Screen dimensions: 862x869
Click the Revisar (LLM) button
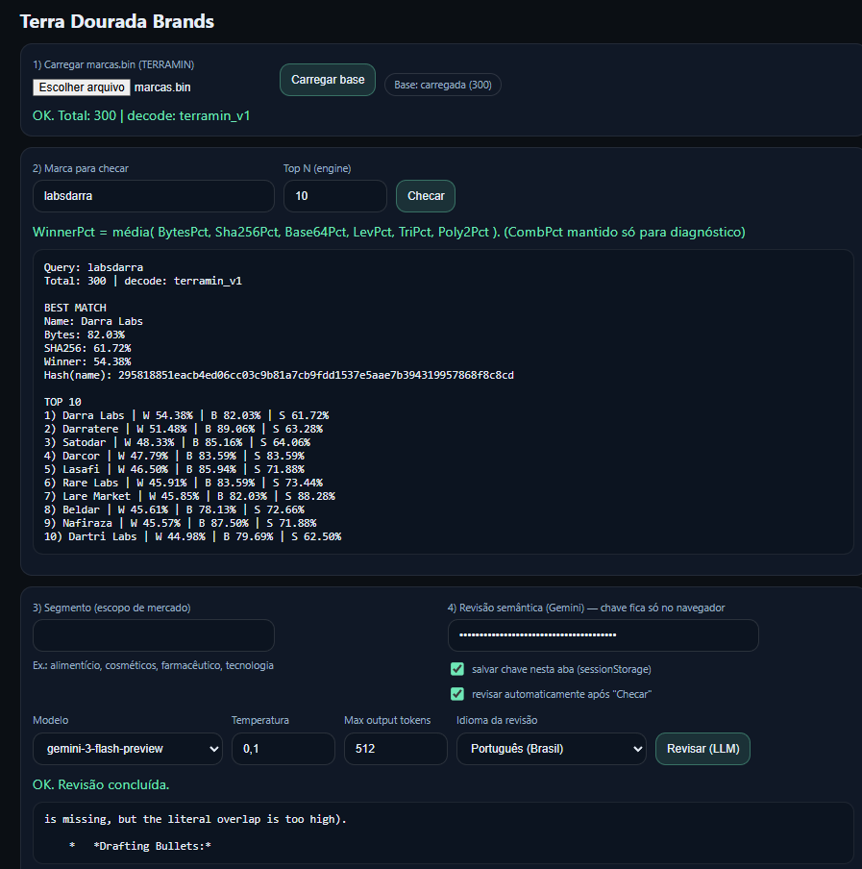point(702,749)
